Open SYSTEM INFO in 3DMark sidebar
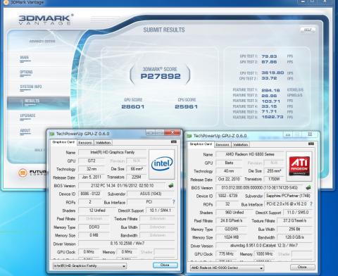The image size is (338, 276). tap(31, 87)
